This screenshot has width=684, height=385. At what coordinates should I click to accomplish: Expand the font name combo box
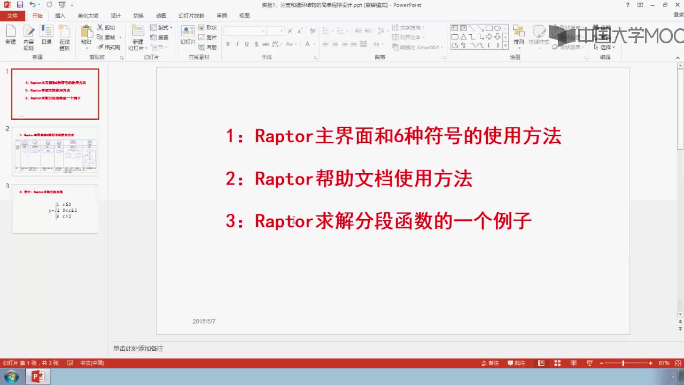[x=263, y=31]
